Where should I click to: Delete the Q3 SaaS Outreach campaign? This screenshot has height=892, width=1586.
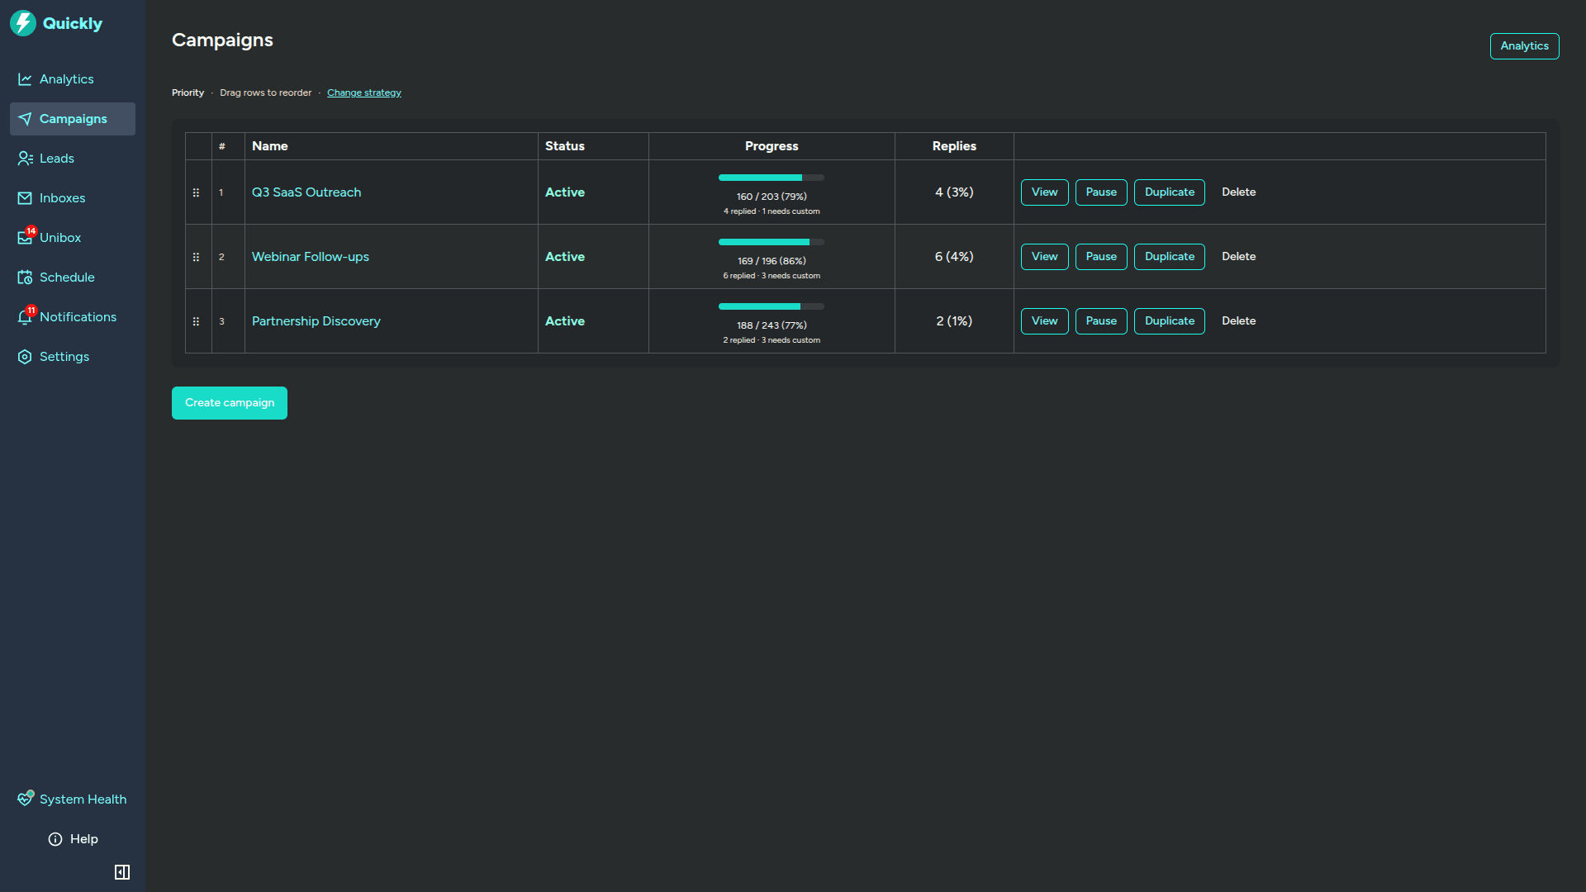1238,192
